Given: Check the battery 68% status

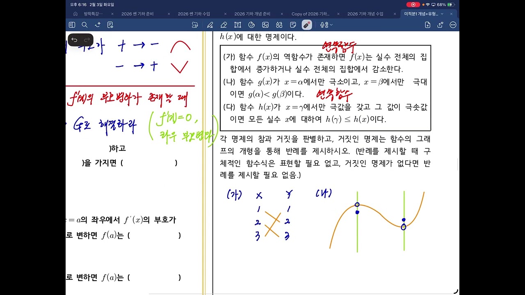Looking at the screenshot, I should click(446, 5).
